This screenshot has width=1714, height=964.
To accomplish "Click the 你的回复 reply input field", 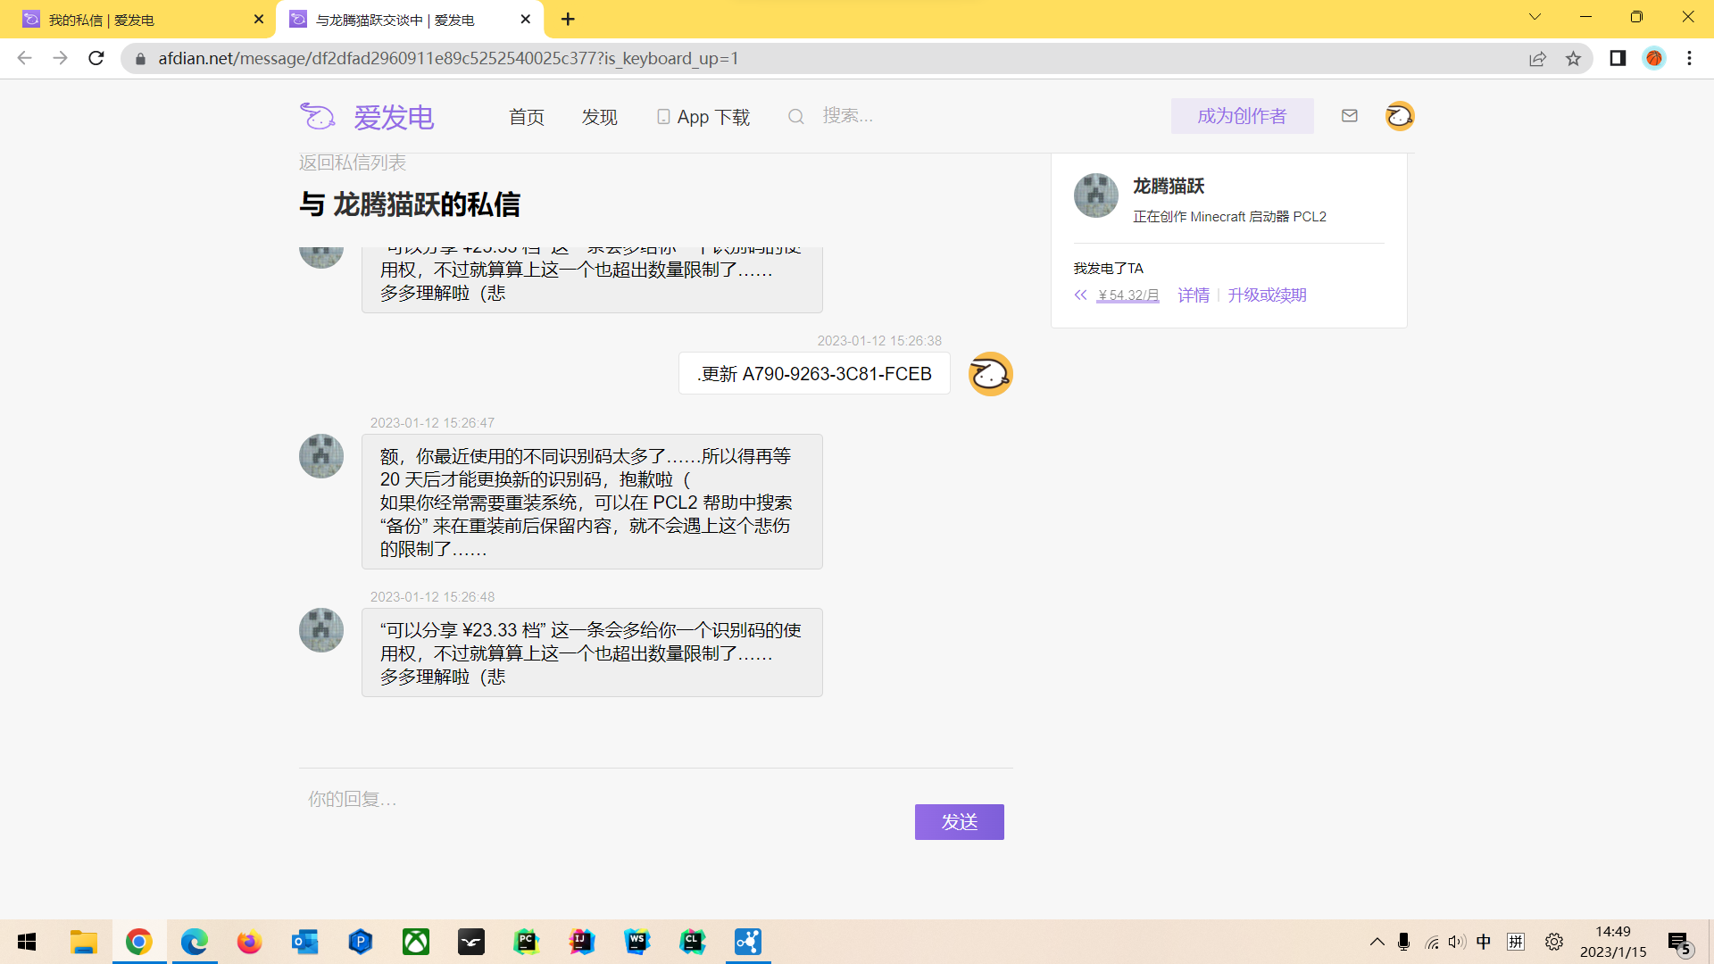I will click(536, 799).
